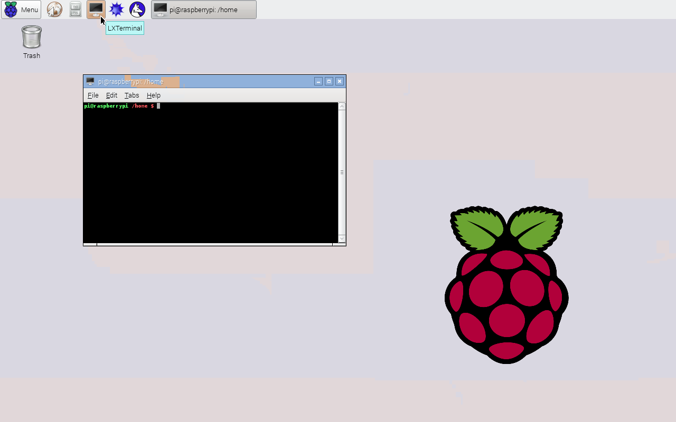Minimize the LXTerminal window
The image size is (676, 422).
tap(318, 81)
